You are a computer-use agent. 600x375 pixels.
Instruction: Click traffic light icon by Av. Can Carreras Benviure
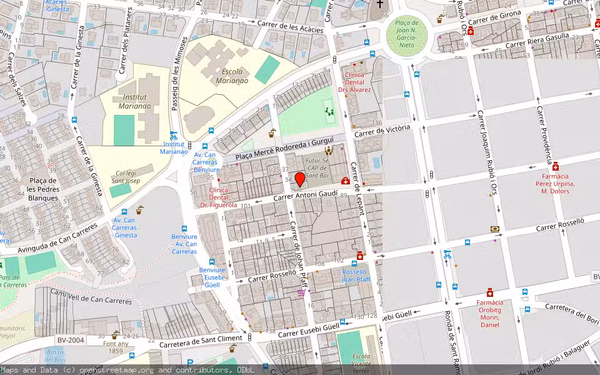click(x=189, y=146)
